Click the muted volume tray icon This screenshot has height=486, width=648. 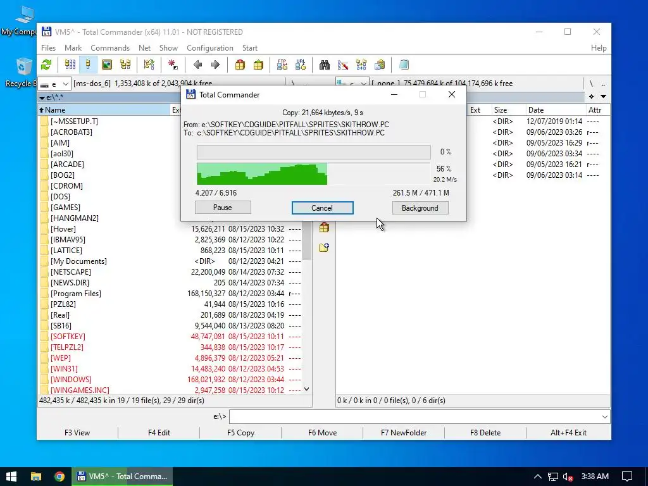(568, 477)
